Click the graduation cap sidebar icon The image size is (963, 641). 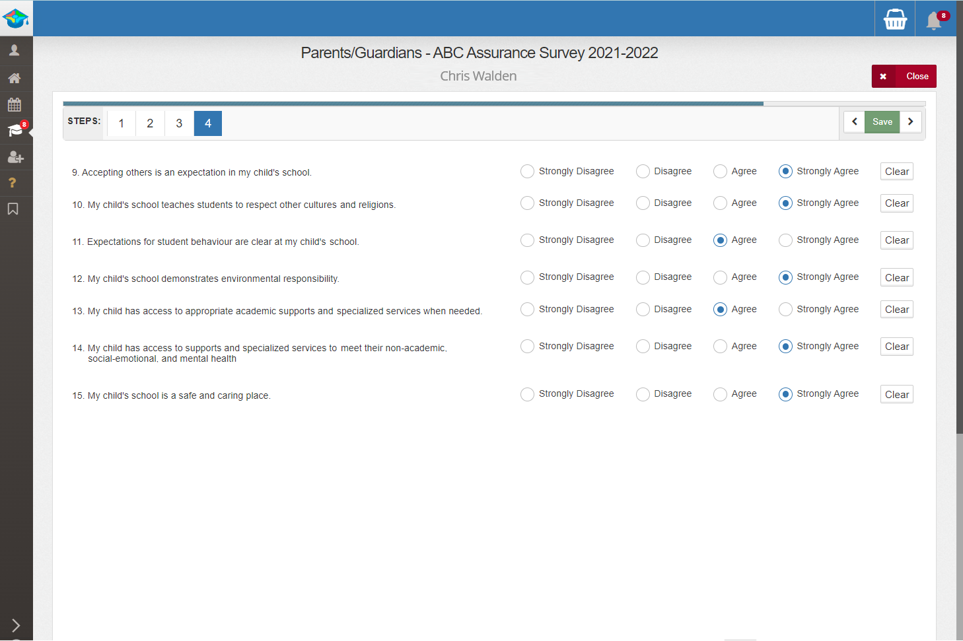click(15, 131)
